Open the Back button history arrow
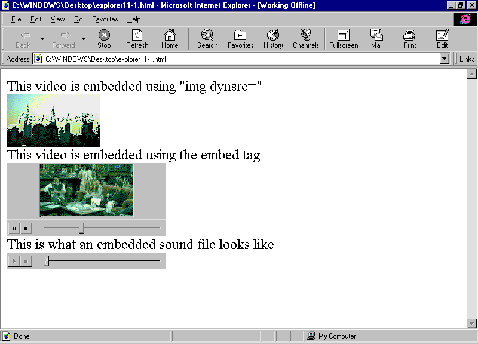The image size is (478, 344). coord(42,39)
